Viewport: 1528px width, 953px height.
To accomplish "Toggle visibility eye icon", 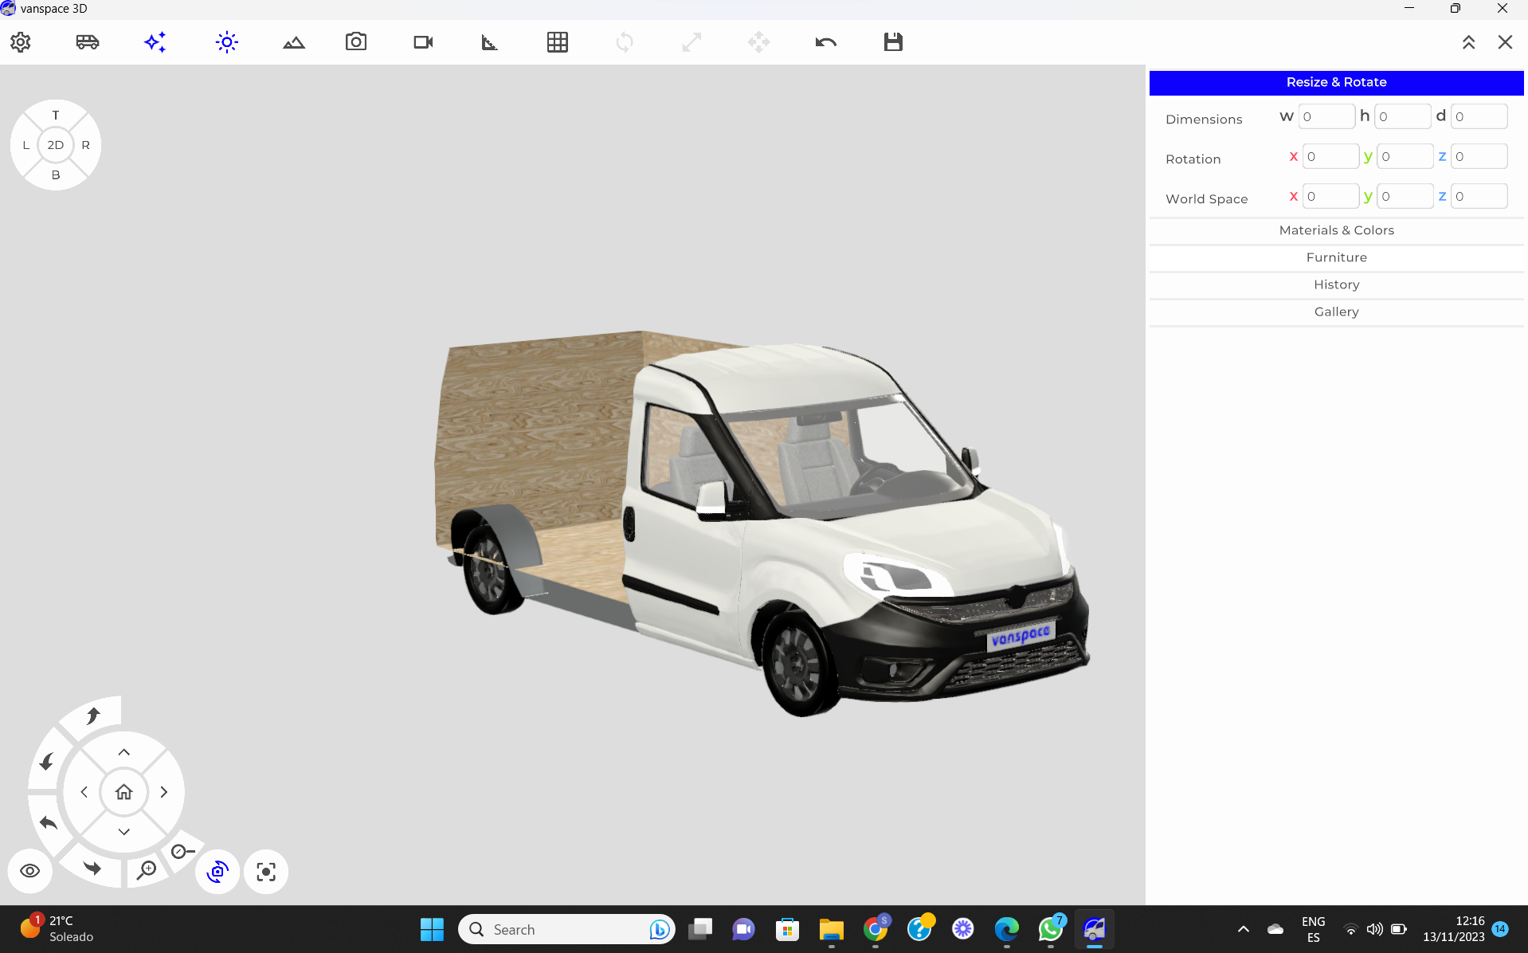I will point(30,871).
